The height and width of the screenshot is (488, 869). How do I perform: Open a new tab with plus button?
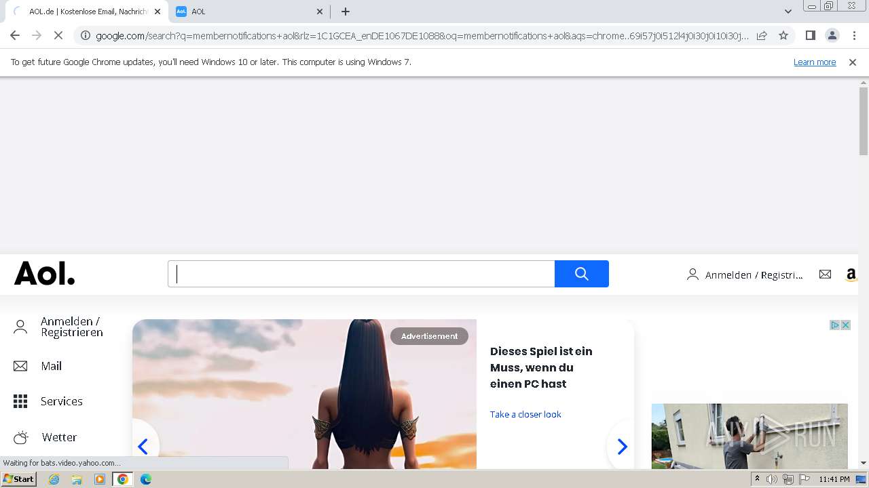click(345, 12)
